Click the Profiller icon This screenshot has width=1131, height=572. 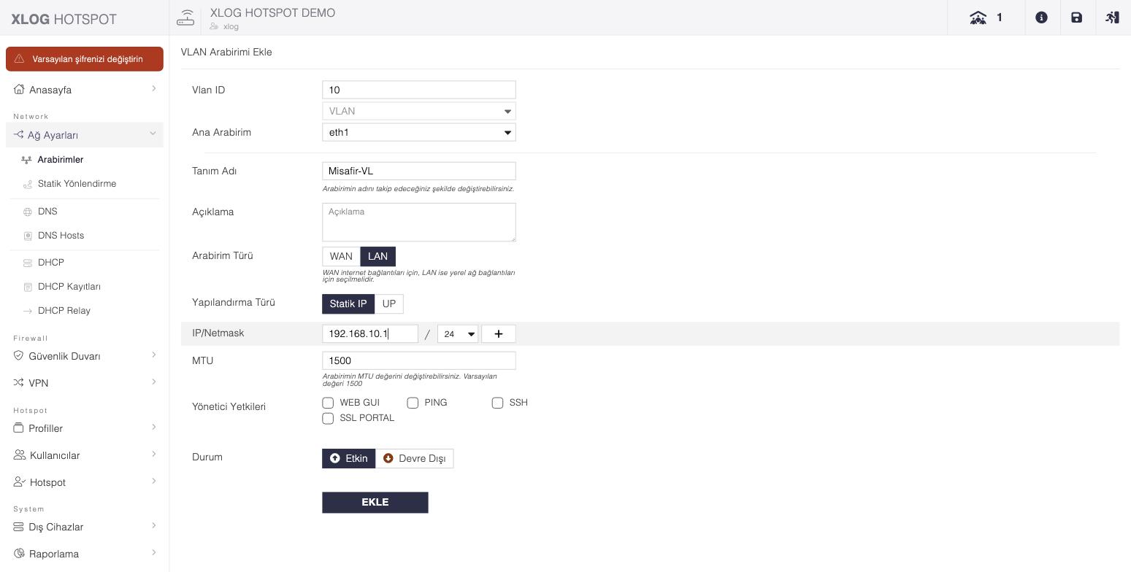tap(19, 428)
